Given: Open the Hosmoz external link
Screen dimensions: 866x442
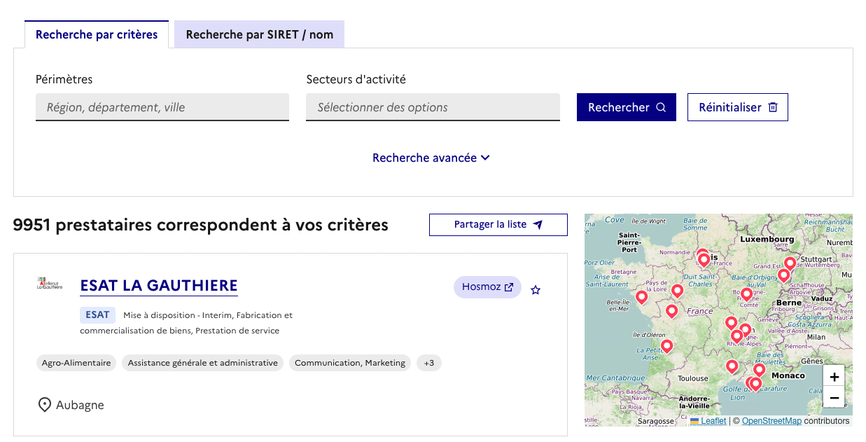Looking at the screenshot, I should [x=487, y=287].
